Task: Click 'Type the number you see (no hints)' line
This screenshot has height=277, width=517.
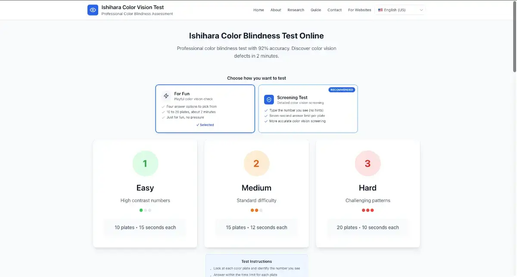Action: [x=296, y=110]
